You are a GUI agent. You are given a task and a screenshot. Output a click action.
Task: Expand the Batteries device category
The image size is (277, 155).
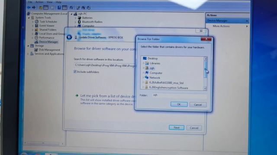[x=75, y=18]
